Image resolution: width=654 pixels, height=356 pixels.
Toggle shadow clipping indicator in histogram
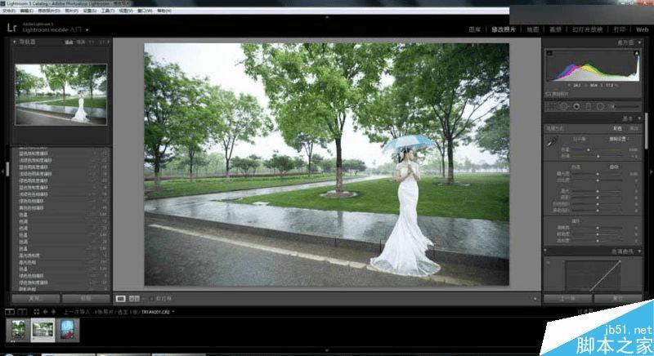[x=549, y=53]
